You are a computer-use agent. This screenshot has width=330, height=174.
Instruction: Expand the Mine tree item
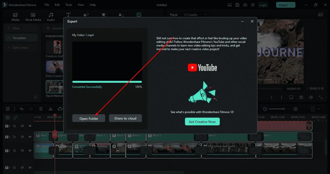[9, 28]
